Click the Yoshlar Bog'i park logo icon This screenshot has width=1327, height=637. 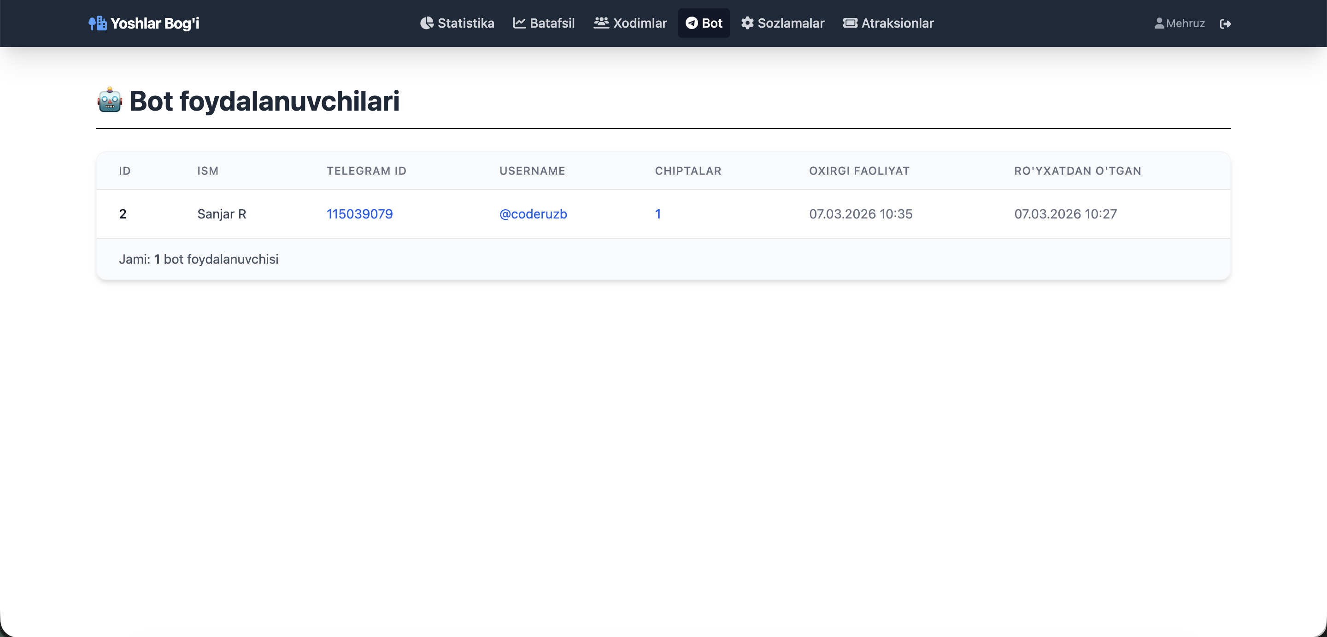point(97,23)
